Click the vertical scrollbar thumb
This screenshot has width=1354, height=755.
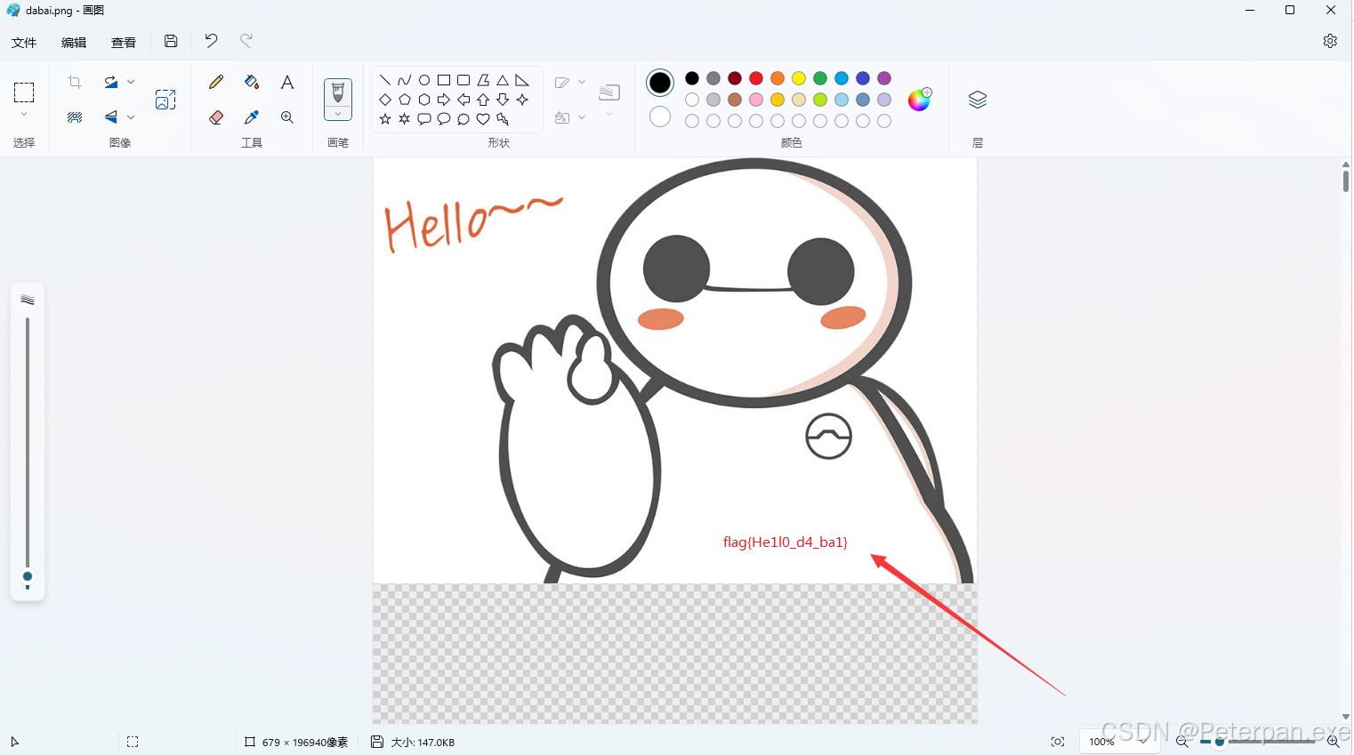1345,181
